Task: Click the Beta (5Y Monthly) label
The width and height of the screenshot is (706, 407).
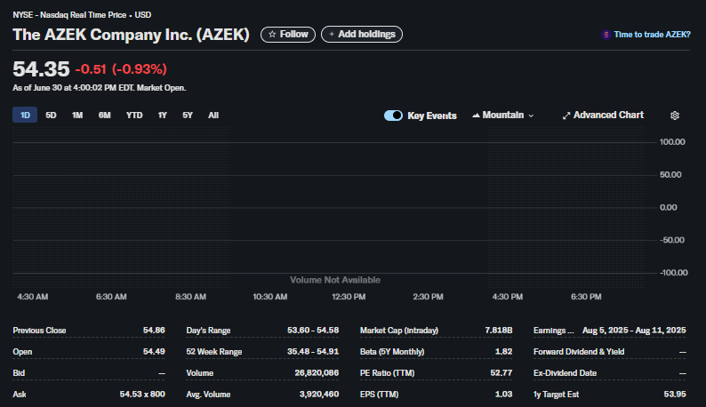Action: [392, 352]
